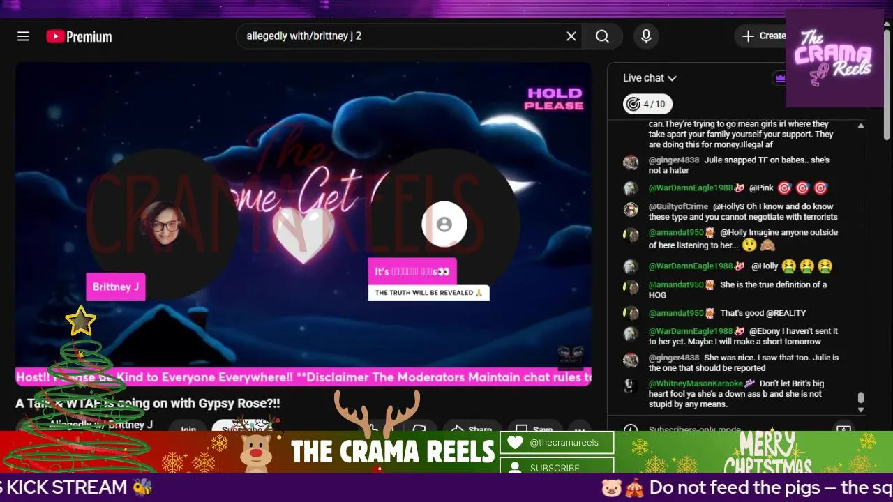The height and width of the screenshot is (502, 893).
Task: Run search with the magnifier button
Action: click(x=602, y=36)
